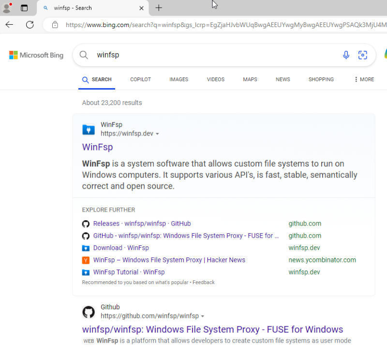
Task: View site information lock icon
Action: (x=55, y=25)
